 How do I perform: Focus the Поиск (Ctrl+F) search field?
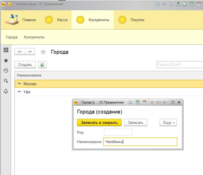[x=180, y=65]
